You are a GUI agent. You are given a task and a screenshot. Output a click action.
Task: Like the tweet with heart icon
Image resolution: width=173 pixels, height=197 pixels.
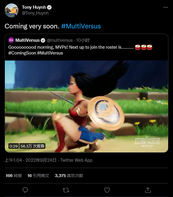(x=107, y=190)
